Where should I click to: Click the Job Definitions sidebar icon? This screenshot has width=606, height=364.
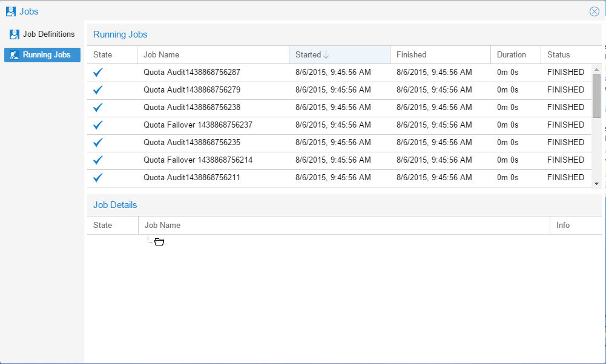(15, 34)
